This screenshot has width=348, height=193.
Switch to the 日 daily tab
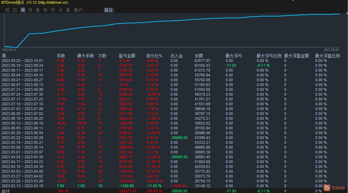click(15, 10)
